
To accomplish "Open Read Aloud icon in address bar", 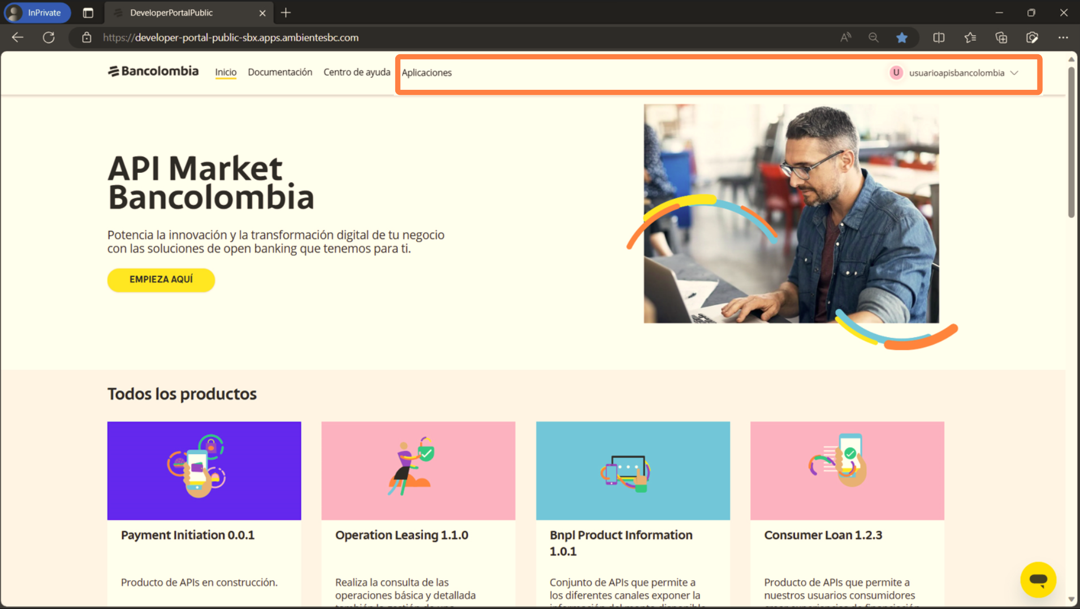I will click(845, 37).
